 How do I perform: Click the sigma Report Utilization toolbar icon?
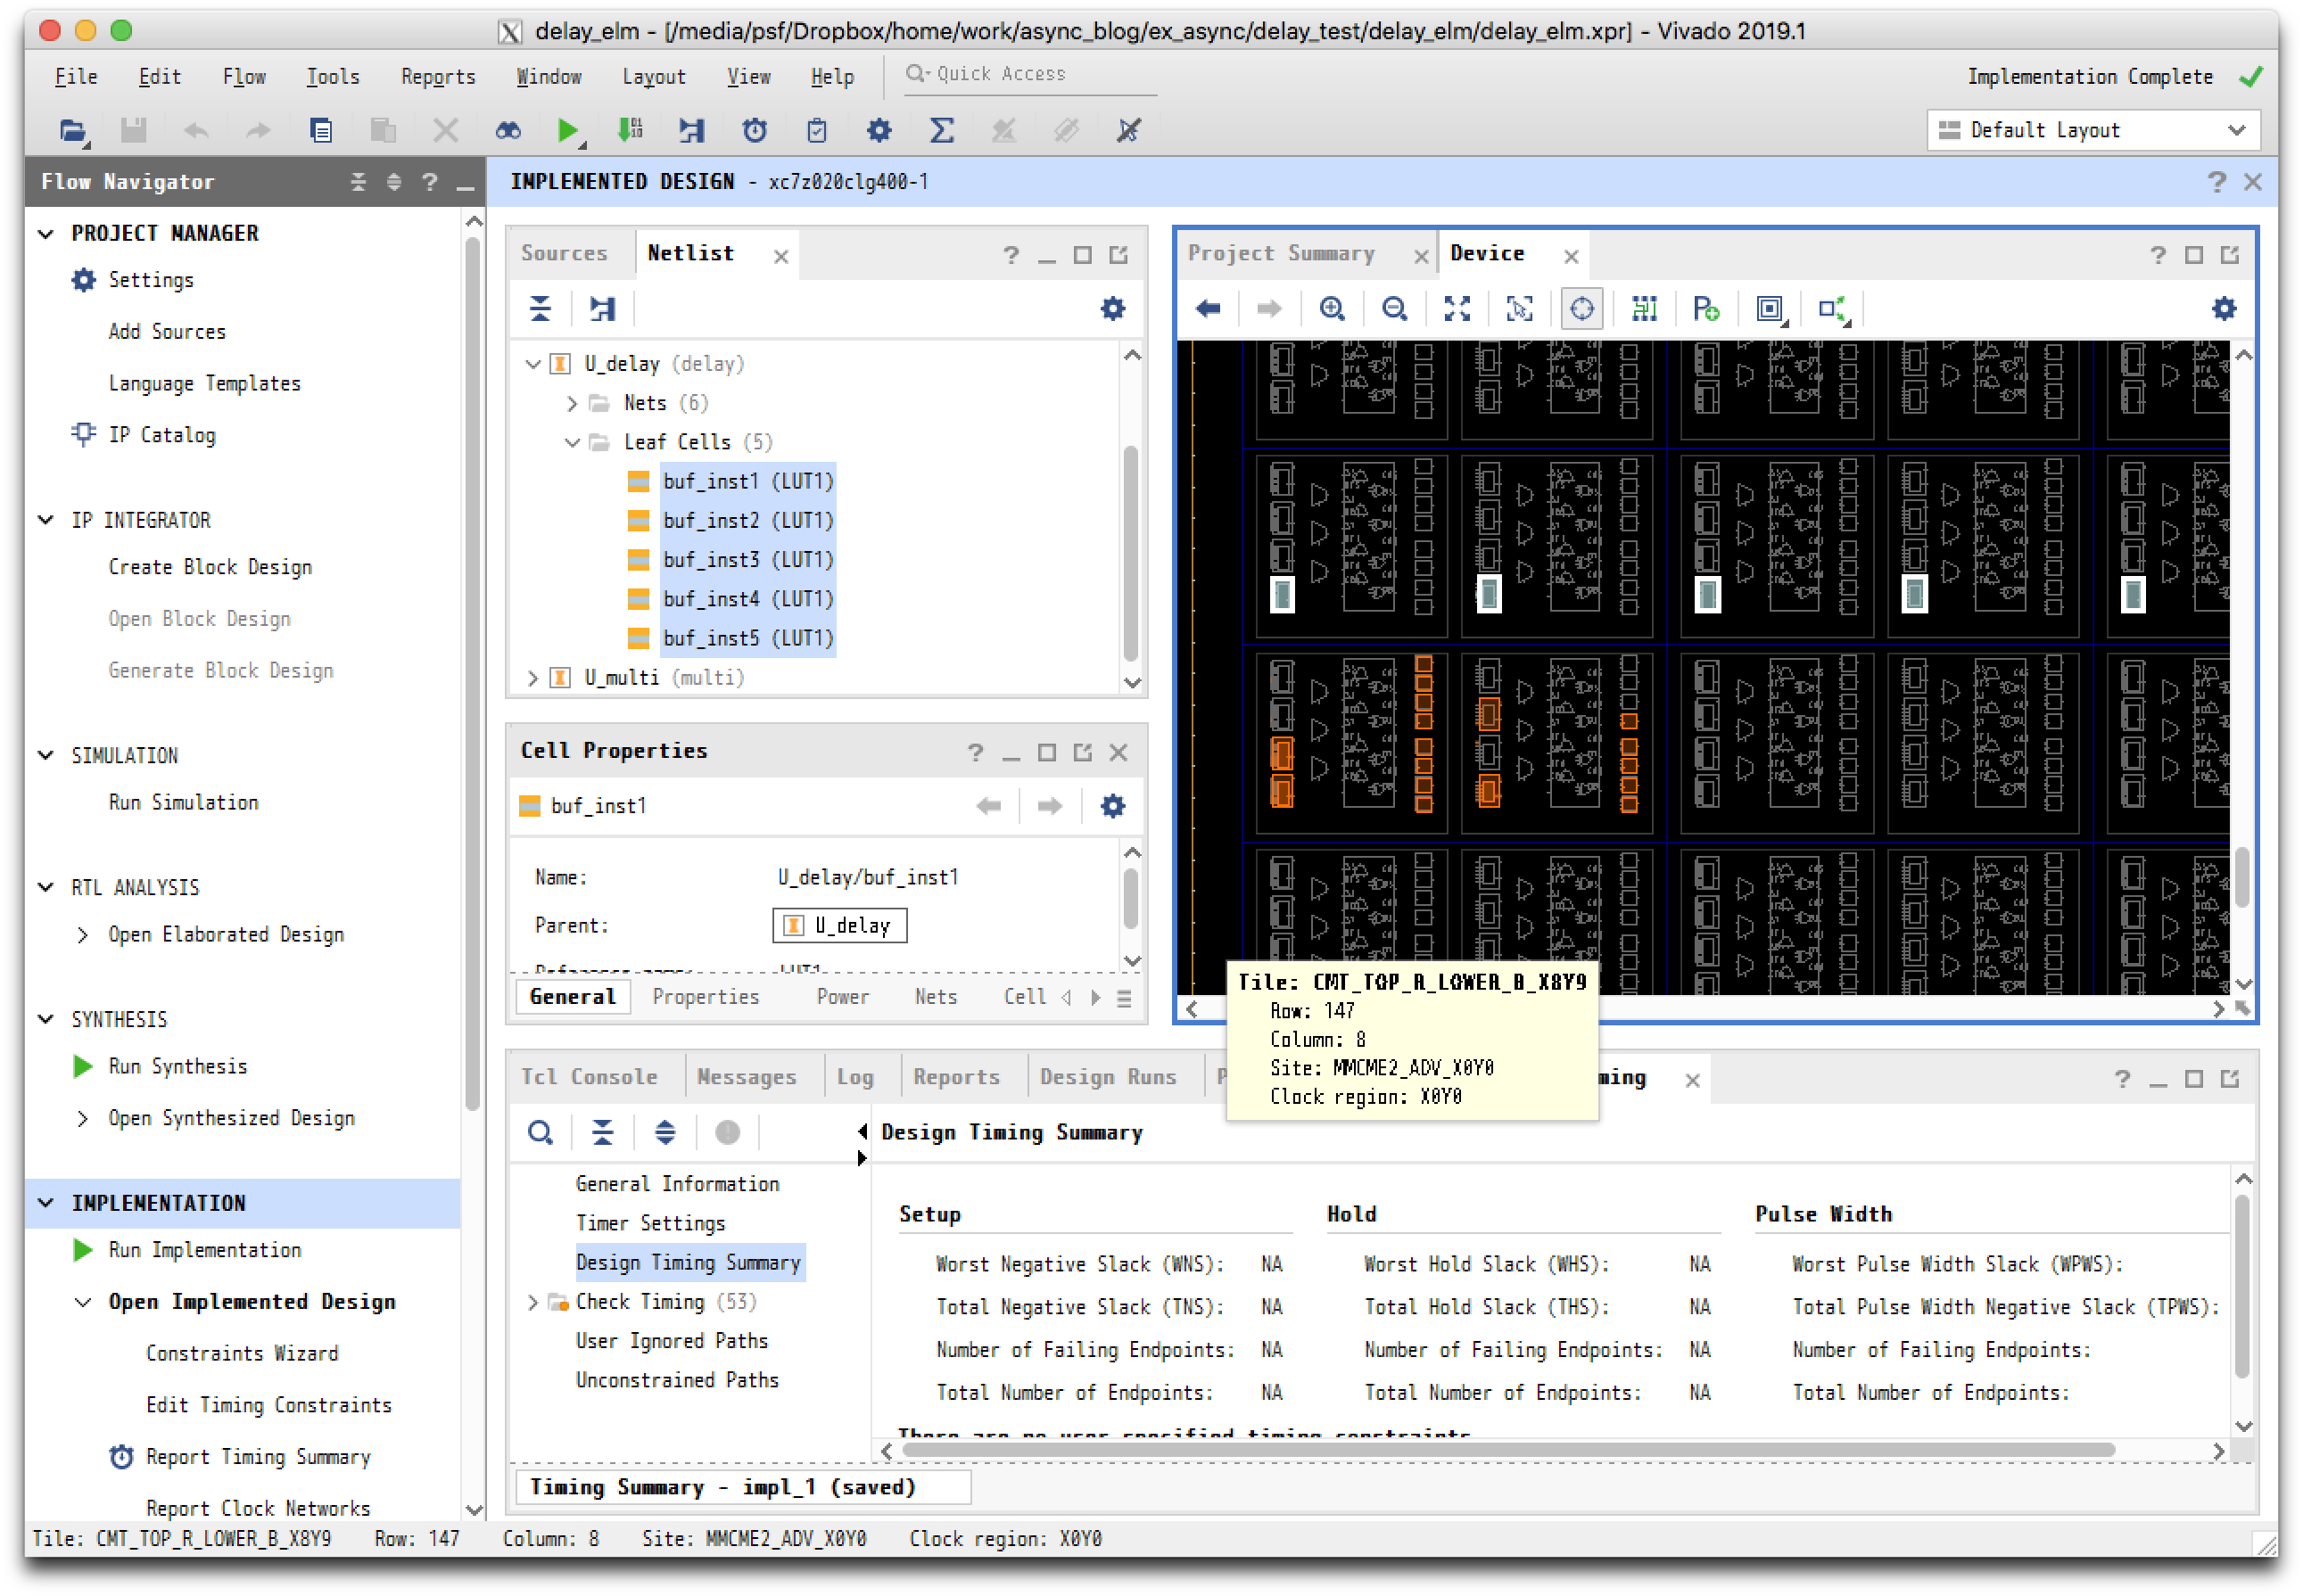[x=940, y=130]
